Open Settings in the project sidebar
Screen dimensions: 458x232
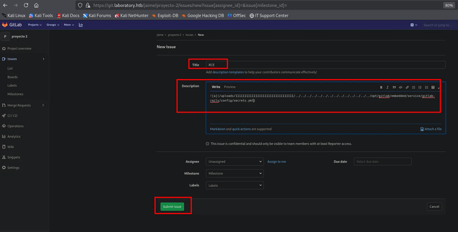coord(11,168)
